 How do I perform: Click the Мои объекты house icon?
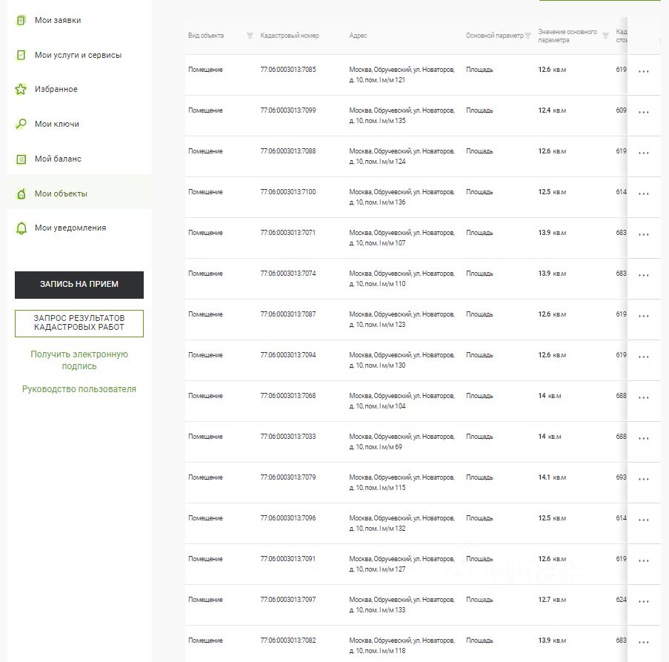21,193
